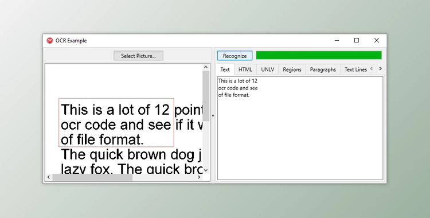Click the output line "of file format."
The width and height of the screenshot is (430, 218).
pyautogui.click(x=234, y=95)
